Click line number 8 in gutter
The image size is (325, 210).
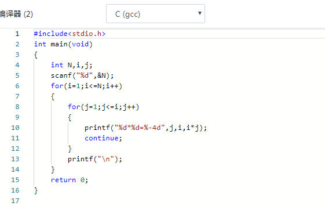pyautogui.click(x=17, y=107)
